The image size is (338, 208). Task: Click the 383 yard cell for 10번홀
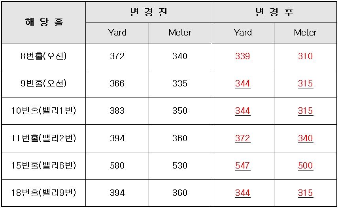click(117, 111)
